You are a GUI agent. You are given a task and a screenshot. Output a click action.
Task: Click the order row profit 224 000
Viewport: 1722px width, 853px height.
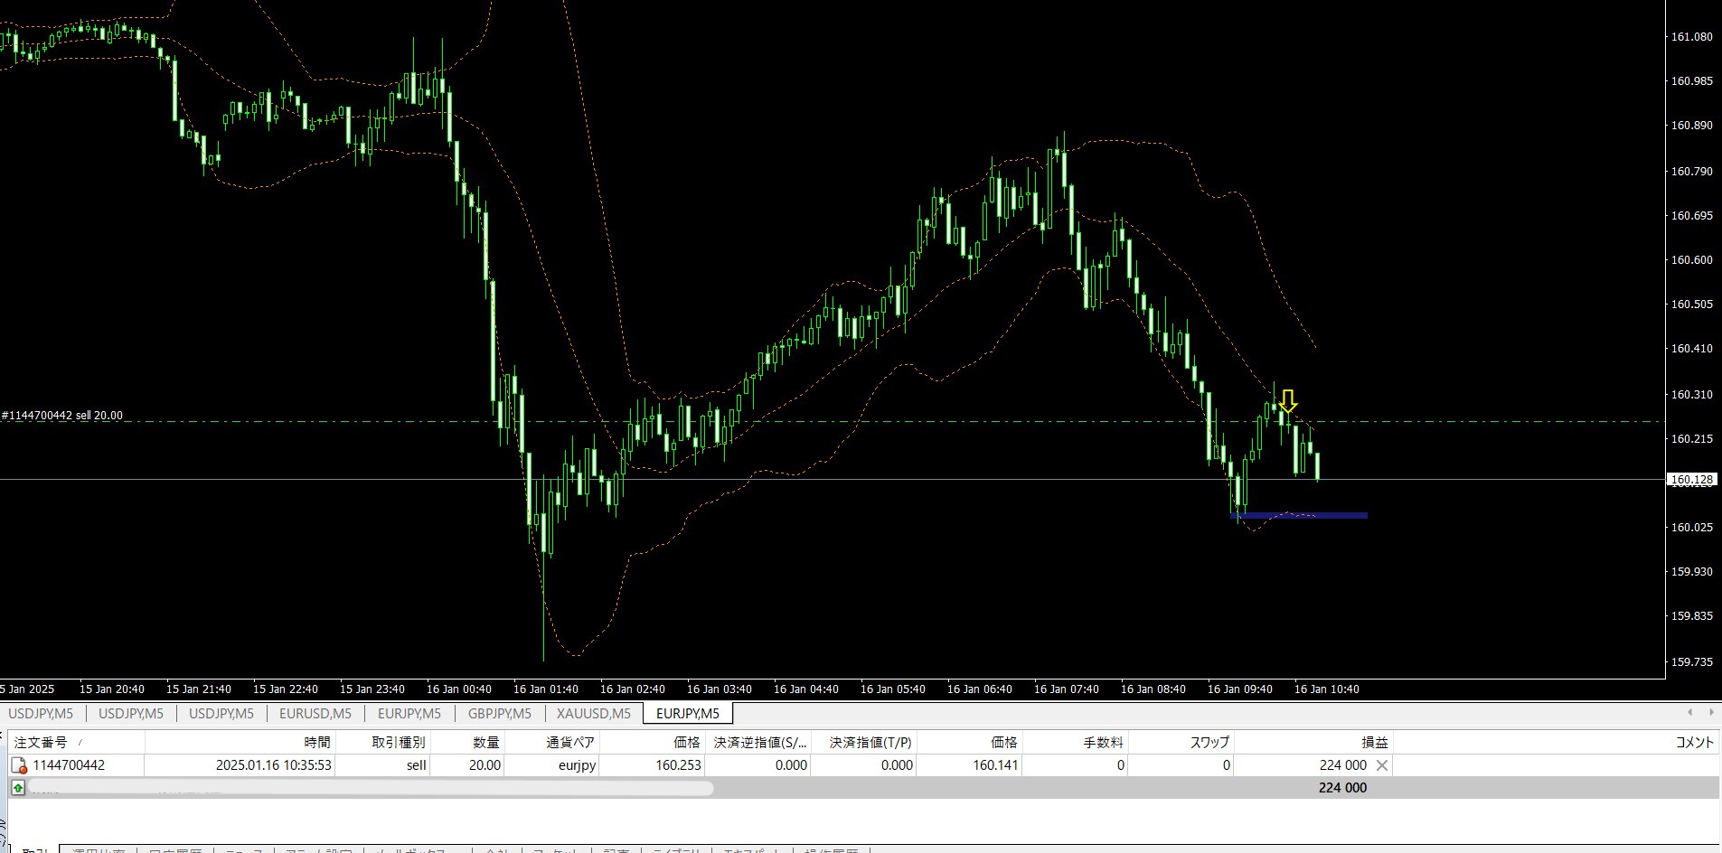[x=1342, y=765]
